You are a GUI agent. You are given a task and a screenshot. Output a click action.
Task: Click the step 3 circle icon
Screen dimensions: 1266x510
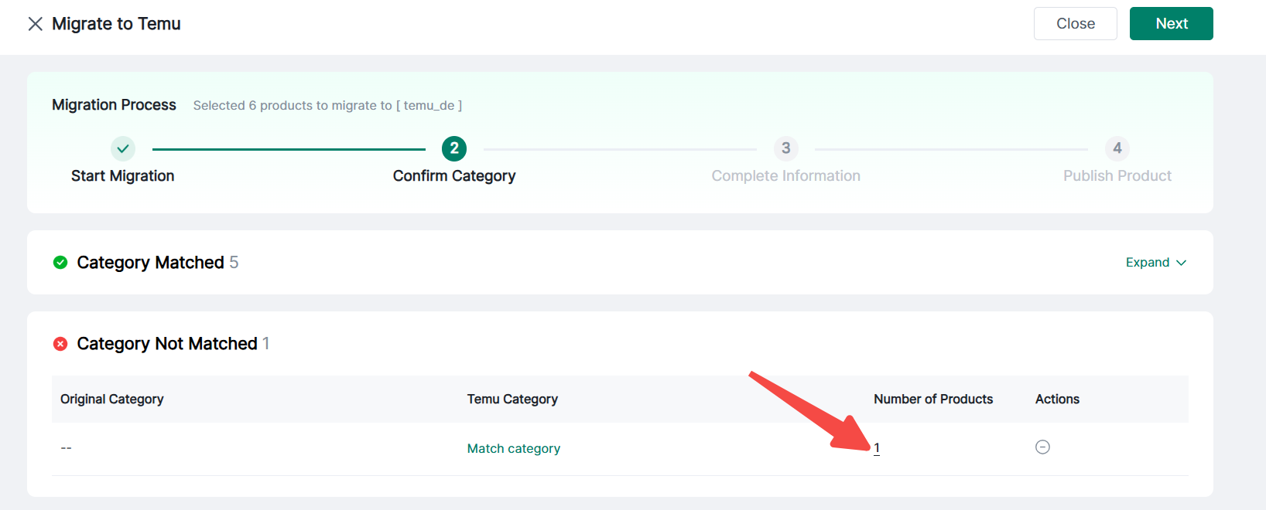[x=785, y=148]
